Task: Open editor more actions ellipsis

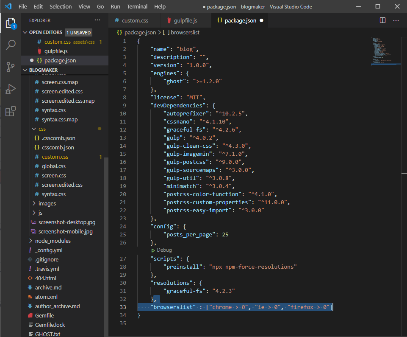Action: point(396,20)
